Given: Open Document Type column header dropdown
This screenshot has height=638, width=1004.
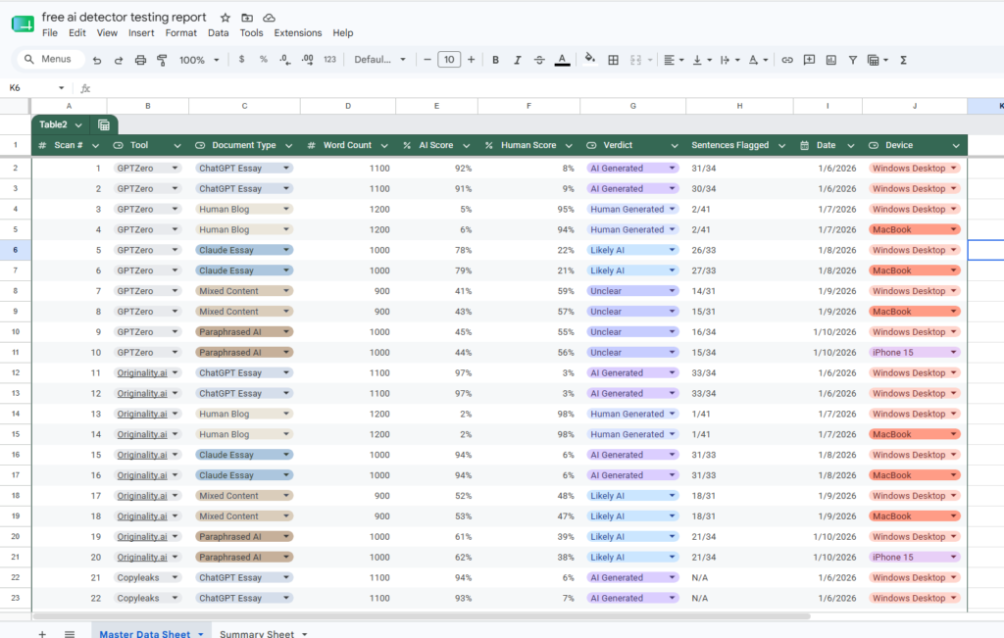Looking at the screenshot, I should [289, 146].
